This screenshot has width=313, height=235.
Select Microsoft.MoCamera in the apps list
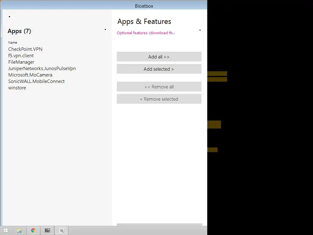[x=30, y=75]
